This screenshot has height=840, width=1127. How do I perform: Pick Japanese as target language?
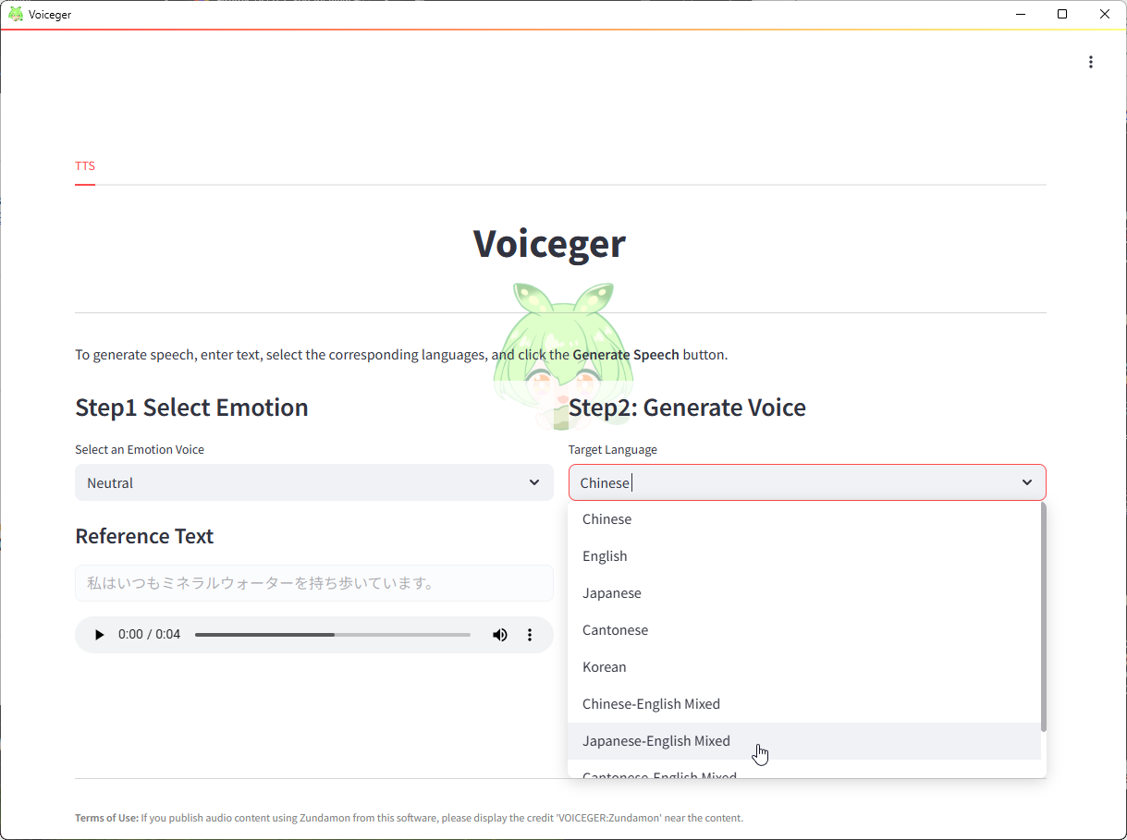pos(612,593)
